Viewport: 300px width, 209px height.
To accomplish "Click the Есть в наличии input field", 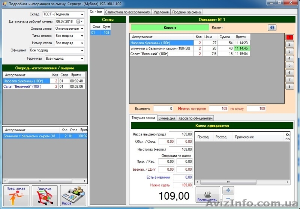I will point(183,177).
